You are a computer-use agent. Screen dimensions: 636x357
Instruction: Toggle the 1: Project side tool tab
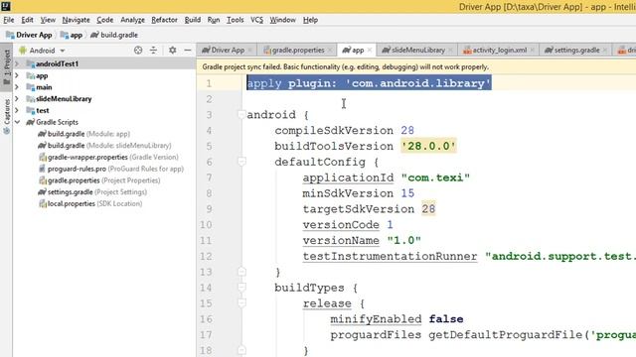(7, 67)
